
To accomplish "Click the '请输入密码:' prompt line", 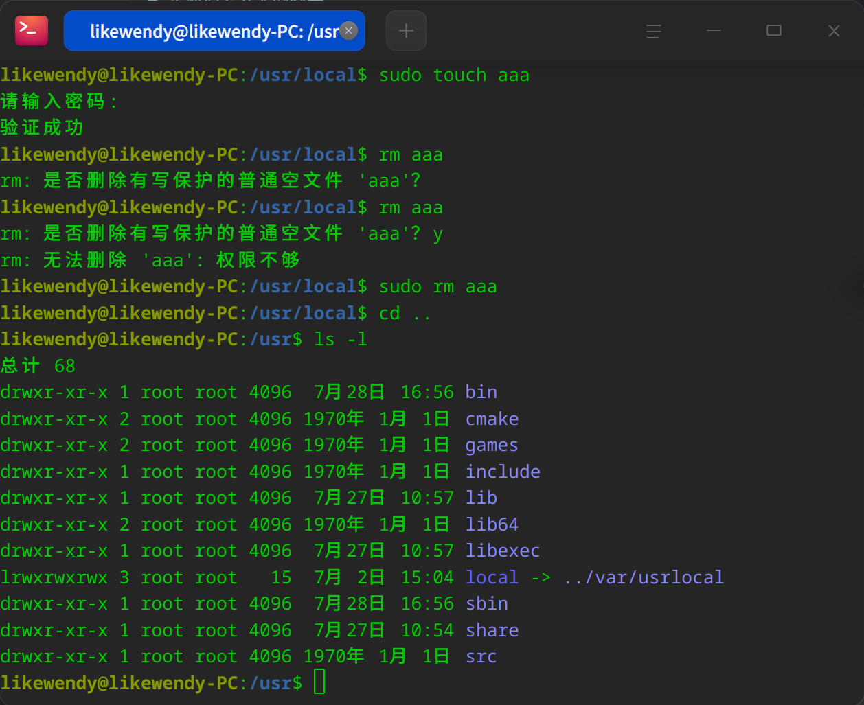I will coord(59,102).
